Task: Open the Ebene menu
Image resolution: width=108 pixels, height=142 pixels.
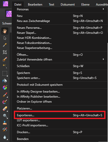Action: click(85, 5)
